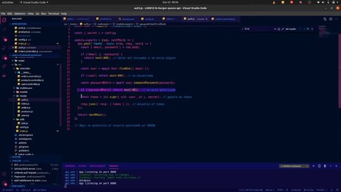Click Live Share in status bar
The image size is (341, 192).
coord(40,190)
